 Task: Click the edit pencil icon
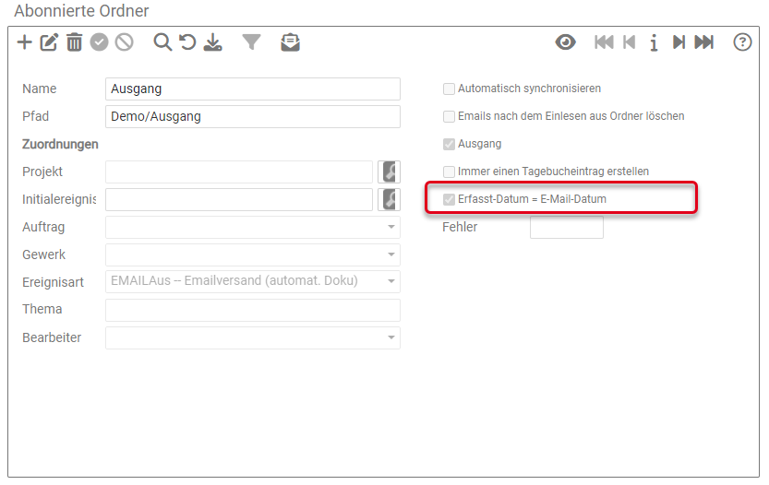[49, 42]
